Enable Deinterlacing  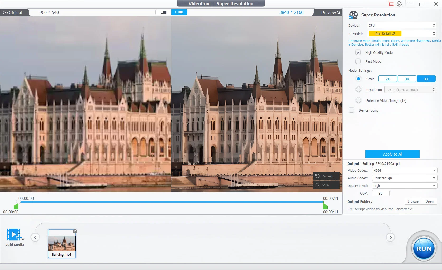pyautogui.click(x=351, y=110)
